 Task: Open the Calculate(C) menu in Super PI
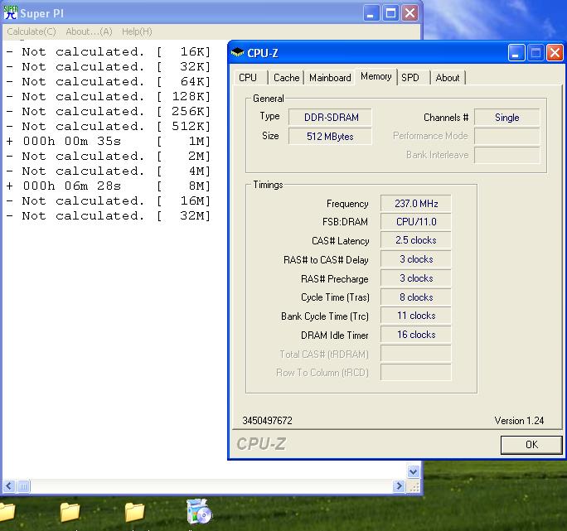[x=31, y=31]
